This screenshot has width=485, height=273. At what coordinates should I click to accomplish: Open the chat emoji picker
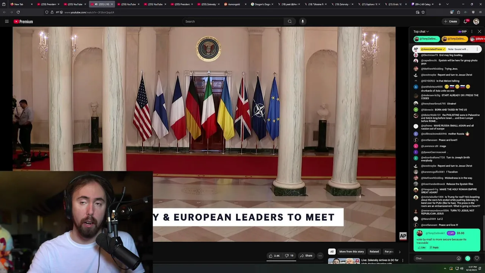click(x=458, y=258)
